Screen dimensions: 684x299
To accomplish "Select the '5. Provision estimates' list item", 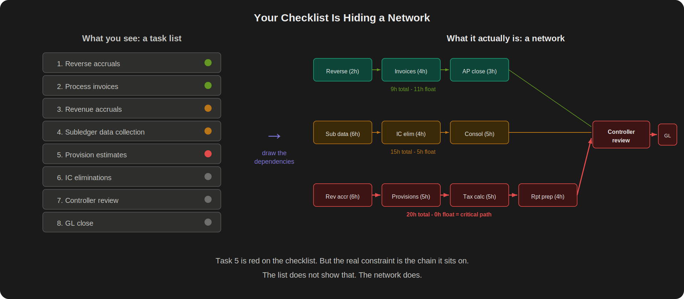I will tap(132, 154).
